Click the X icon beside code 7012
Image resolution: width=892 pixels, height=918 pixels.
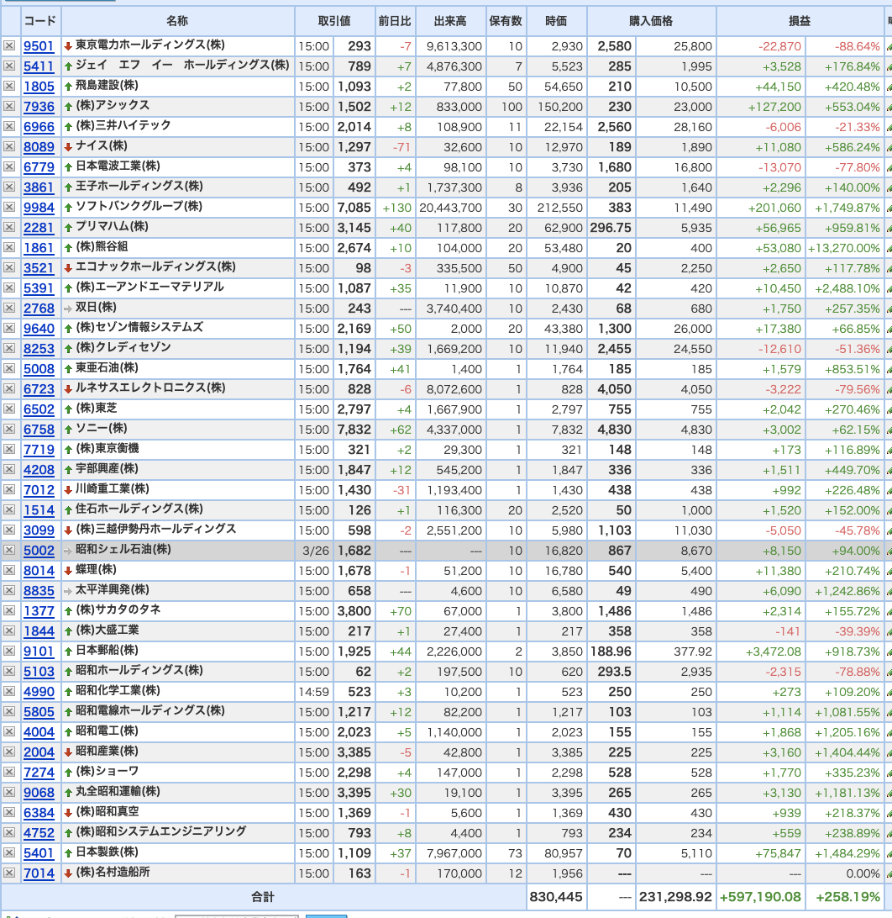(x=8, y=490)
